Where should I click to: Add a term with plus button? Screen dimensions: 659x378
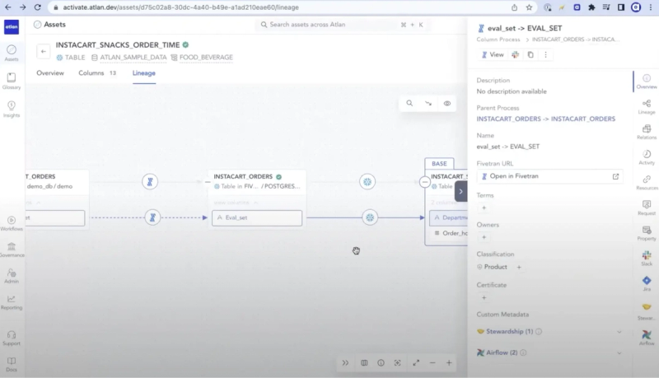484,208
